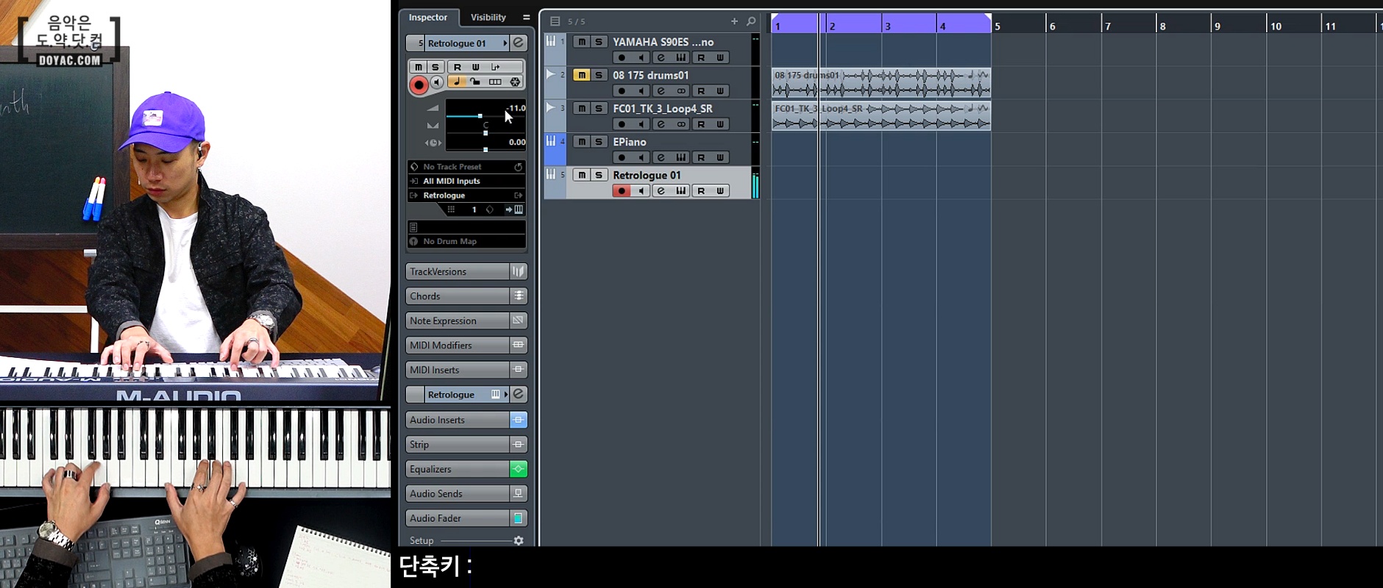The image size is (1383, 588).
Task: Switch to the Visibility tab
Action: coord(488,17)
